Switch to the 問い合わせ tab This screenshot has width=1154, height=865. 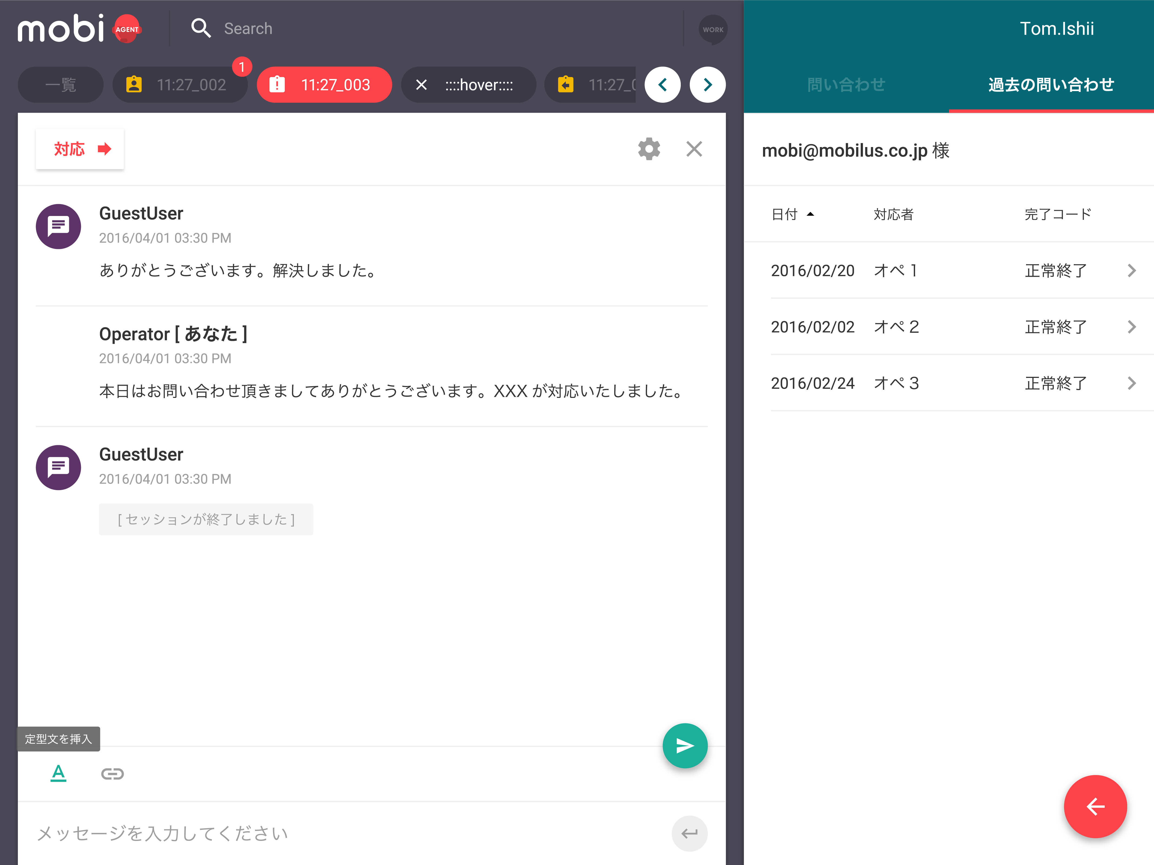(x=846, y=85)
